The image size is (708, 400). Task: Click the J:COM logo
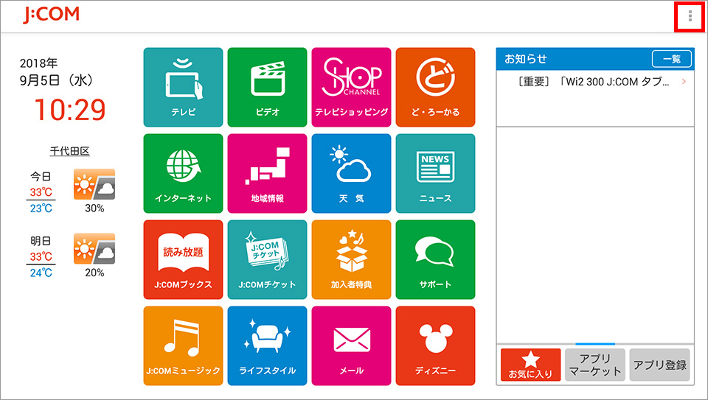click(51, 15)
